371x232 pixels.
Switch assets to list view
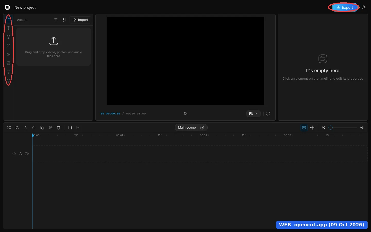click(56, 20)
